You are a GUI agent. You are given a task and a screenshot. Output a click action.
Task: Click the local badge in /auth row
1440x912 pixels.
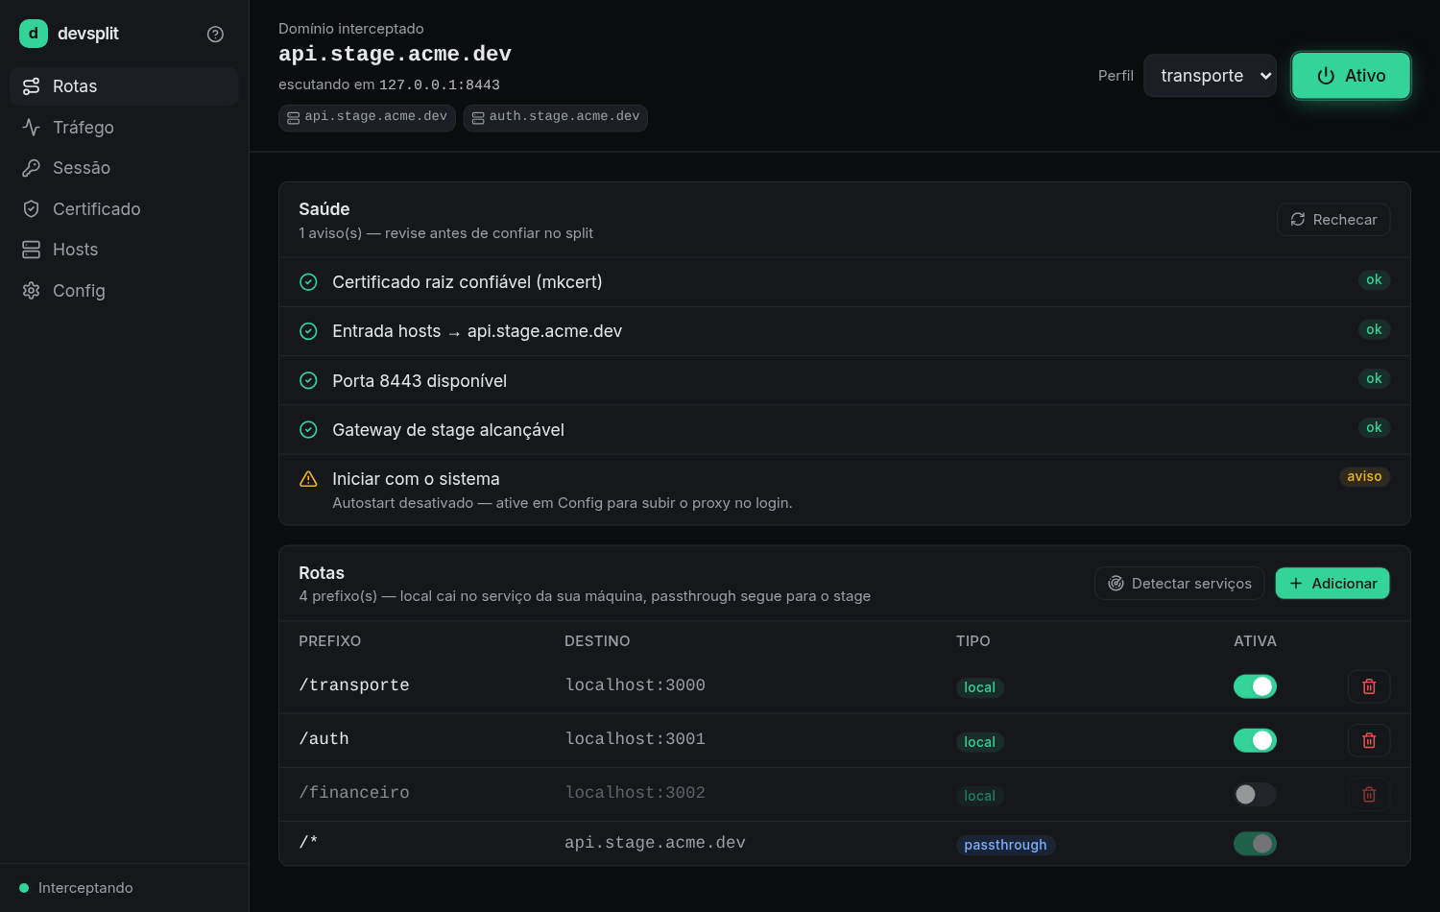(979, 742)
